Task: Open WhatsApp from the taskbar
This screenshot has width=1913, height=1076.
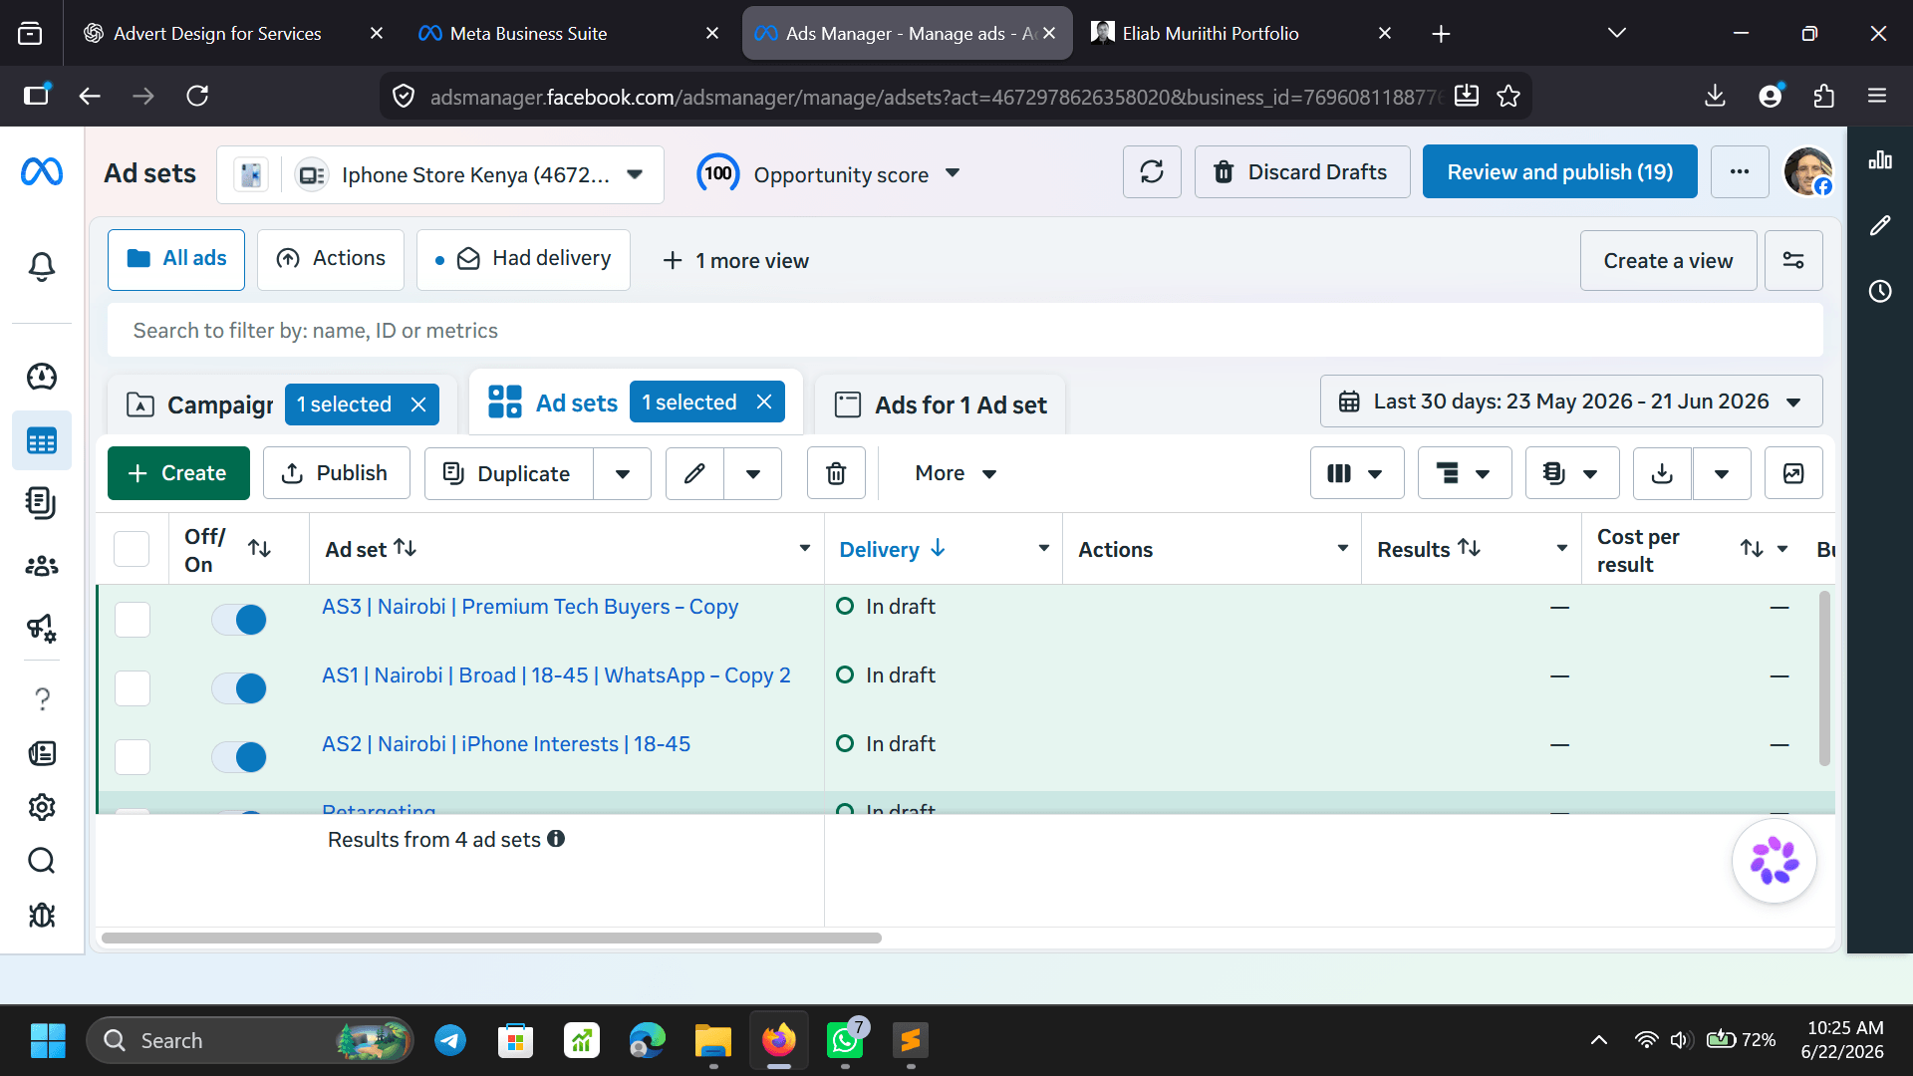Action: coord(845,1041)
